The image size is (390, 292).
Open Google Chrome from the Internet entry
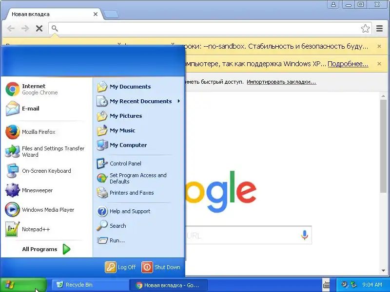[46, 89]
